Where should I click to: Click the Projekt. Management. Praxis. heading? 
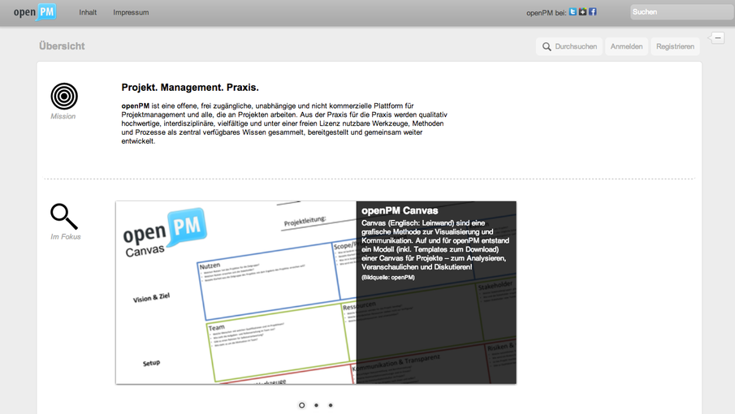pos(190,87)
